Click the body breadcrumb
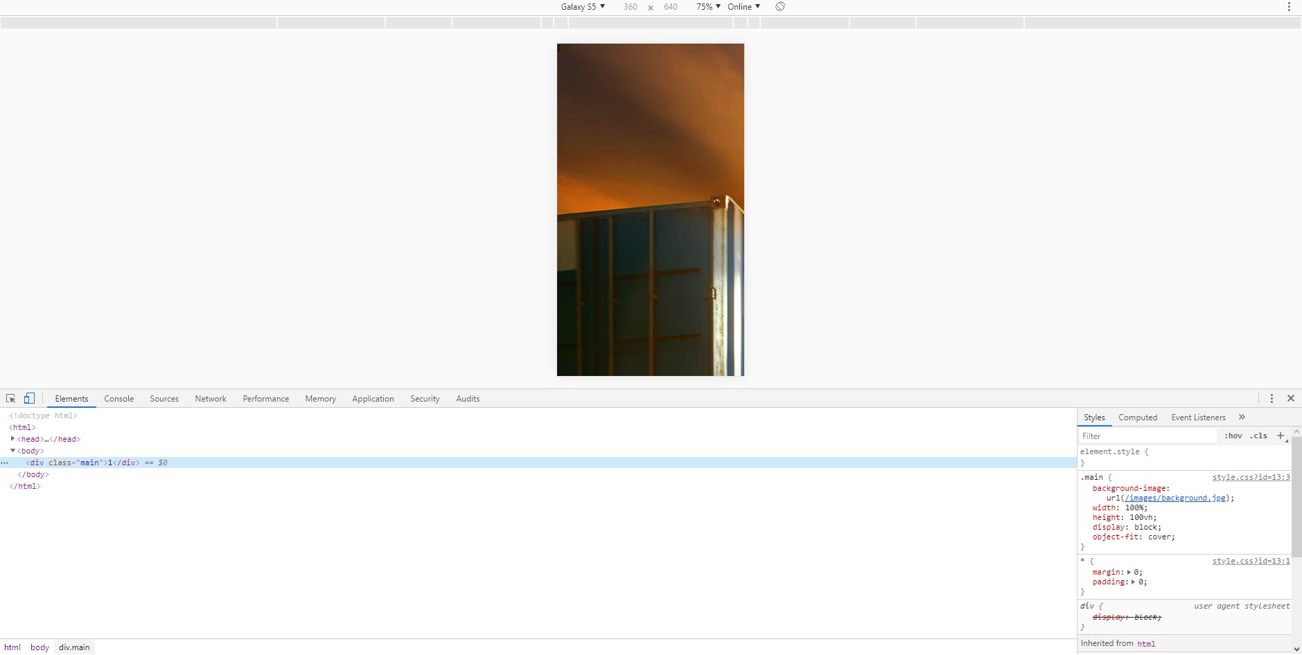Screen dimensions: 1302x655 click(39, 647)
